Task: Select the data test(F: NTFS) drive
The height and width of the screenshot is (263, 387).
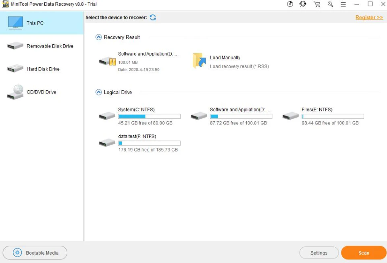Action: tap(106, 143)
